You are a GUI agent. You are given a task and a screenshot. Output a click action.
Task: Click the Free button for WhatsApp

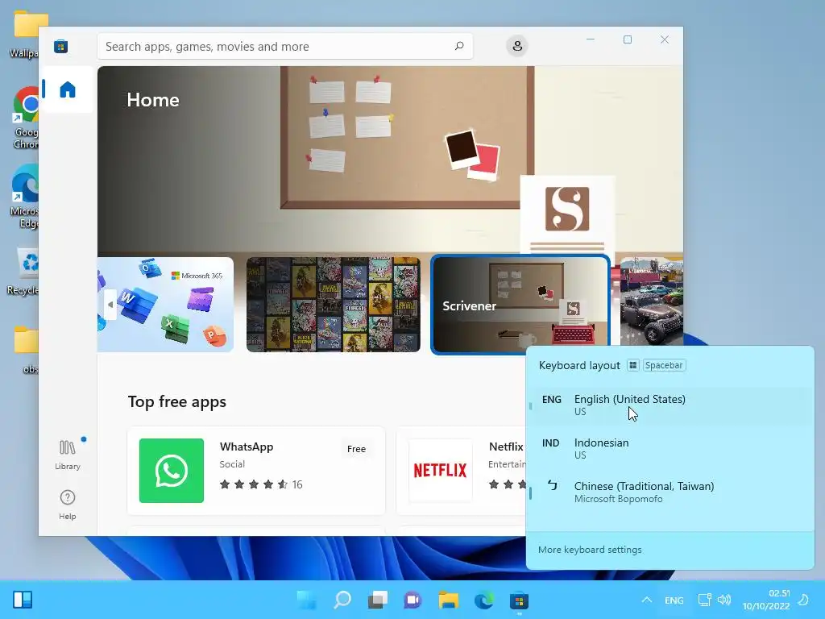tap(356, 449)
